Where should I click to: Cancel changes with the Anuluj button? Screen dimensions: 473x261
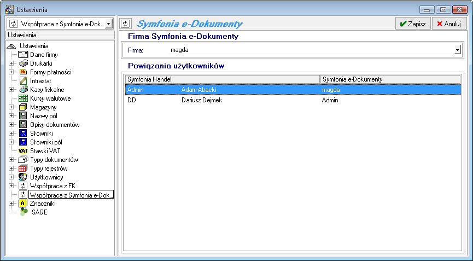click(449, 24)
